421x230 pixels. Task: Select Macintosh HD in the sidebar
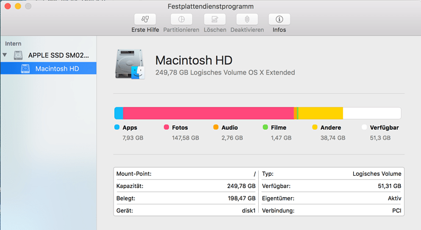pyautogui.click(x=48, y=68)
